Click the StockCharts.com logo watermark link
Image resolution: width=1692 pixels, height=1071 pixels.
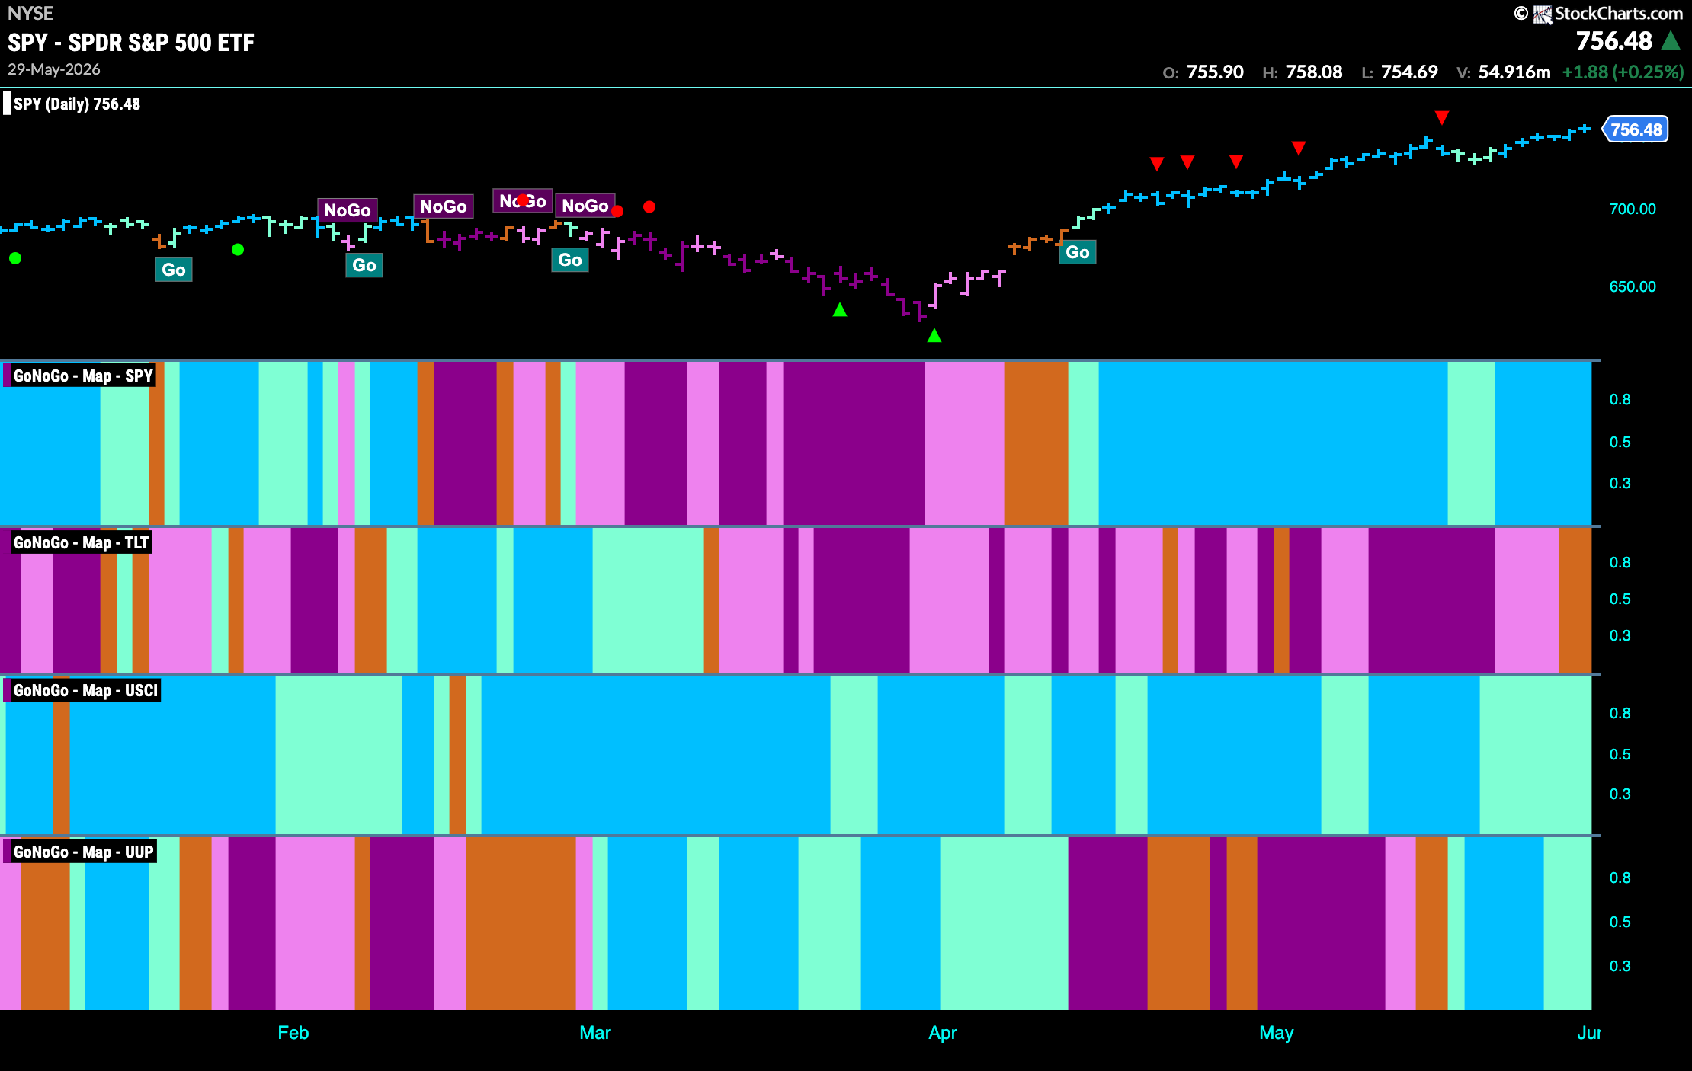tap(1598, 14)
